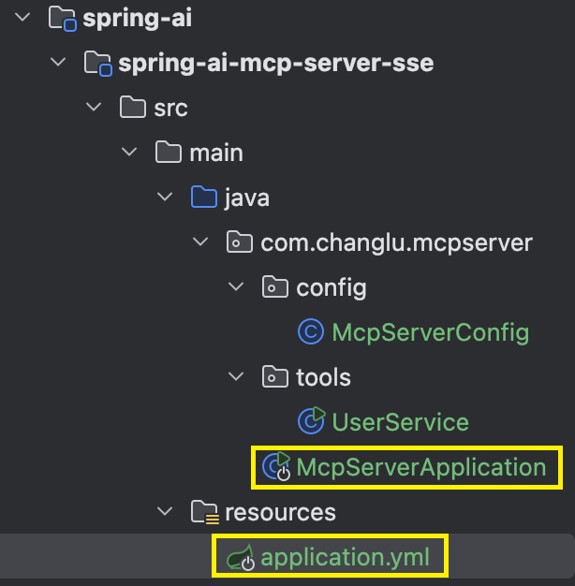This screenshot has height=586, width=575.
Task: Collapse the spring-ai root node
Action: point(22,17)
